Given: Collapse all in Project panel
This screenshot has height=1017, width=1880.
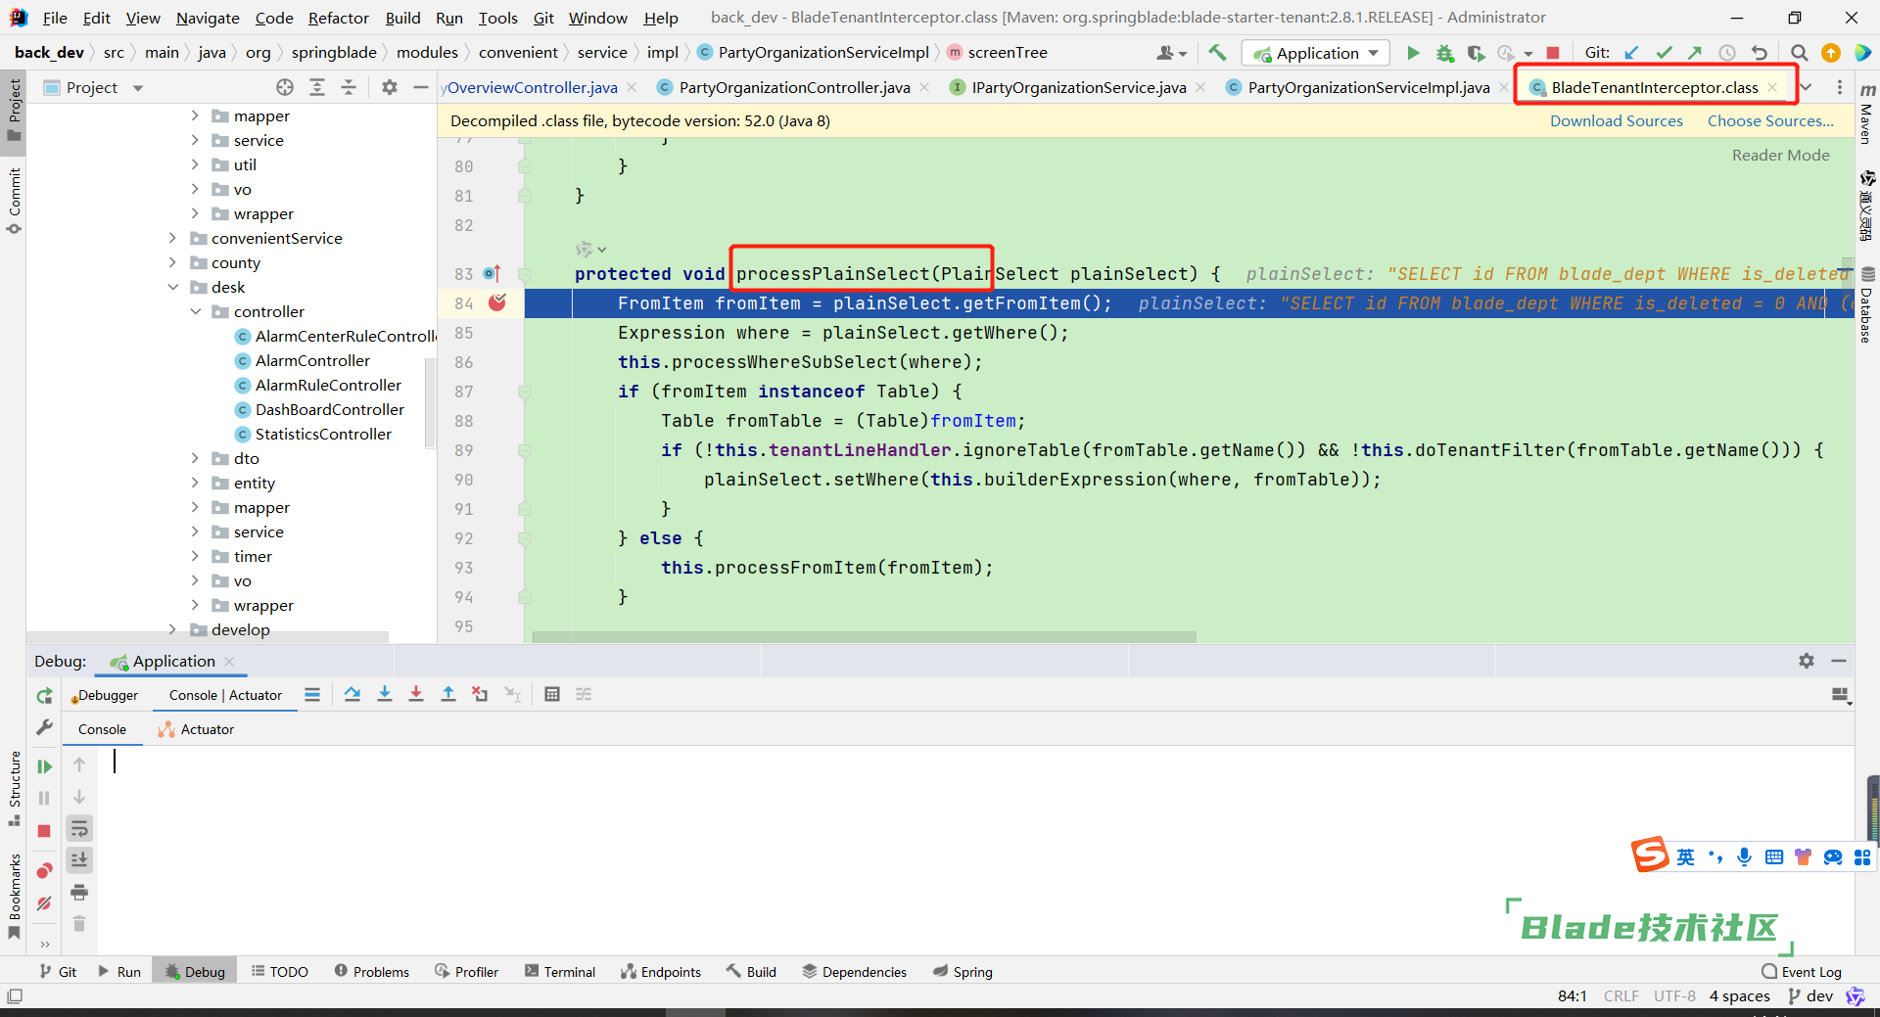Looking at the screenshot, I should 349,87.
